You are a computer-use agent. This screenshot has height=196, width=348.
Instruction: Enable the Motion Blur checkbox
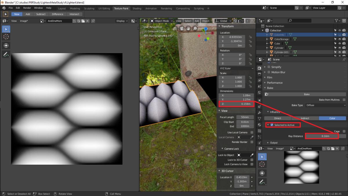pyautogui.click(x=269, y=72)
